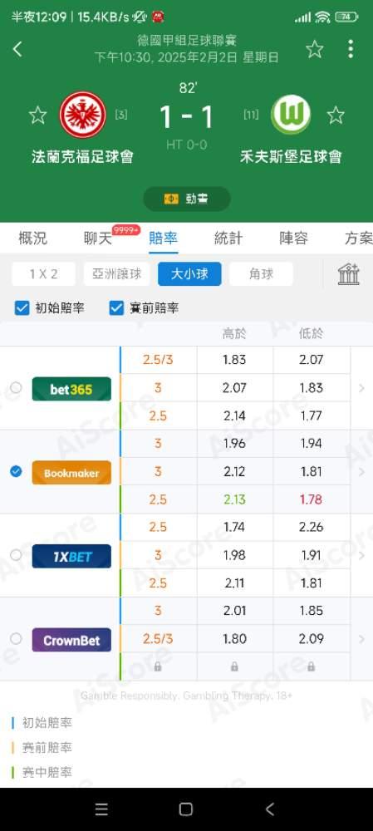Tap the locked CrownBet under odds cell
The image size is (373, 831).
[311, 666]
